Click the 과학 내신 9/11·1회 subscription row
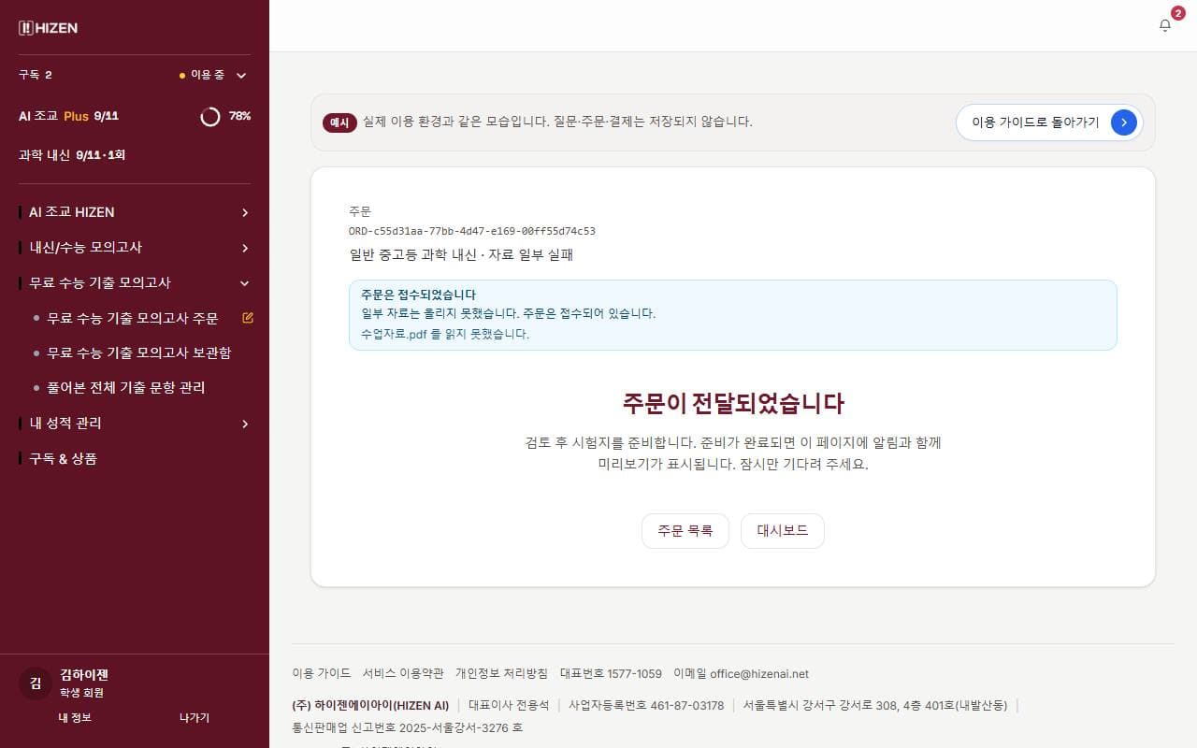The width and height of the screenshot is (1197, 748). 72,154
